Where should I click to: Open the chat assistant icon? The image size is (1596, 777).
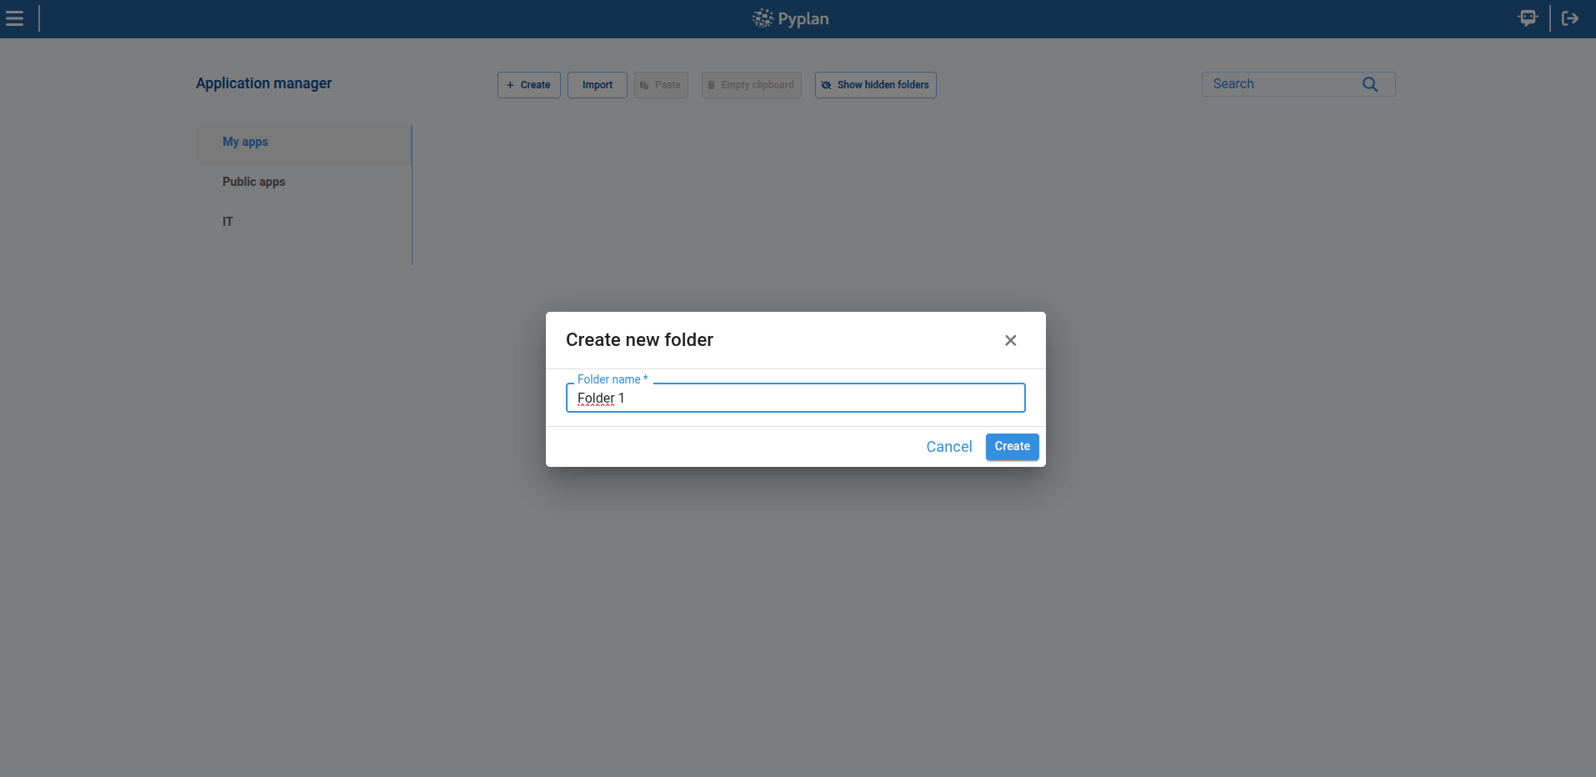coord(1527,18)
